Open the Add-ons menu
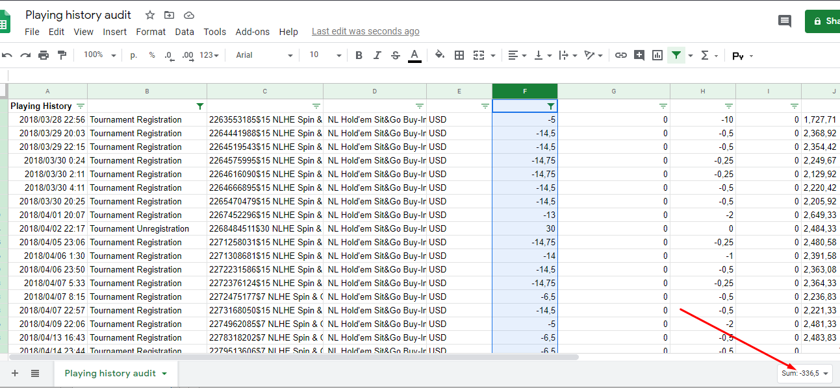 (253, 32)
